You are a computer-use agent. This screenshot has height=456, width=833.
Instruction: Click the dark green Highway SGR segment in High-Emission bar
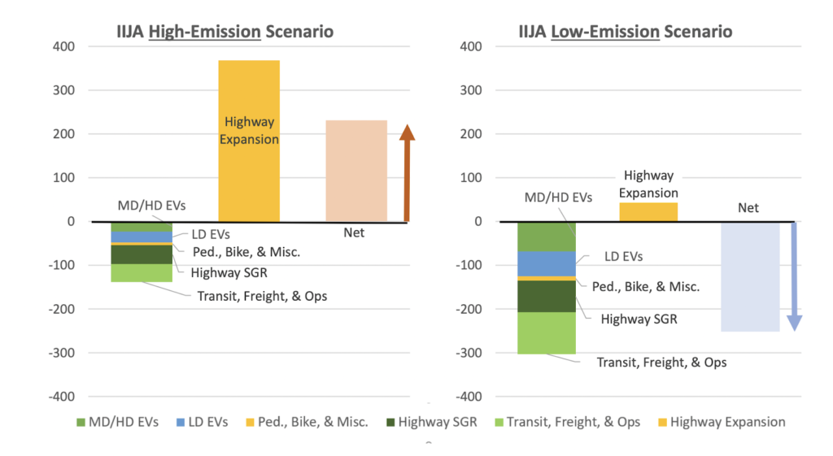tap(142, 254)
